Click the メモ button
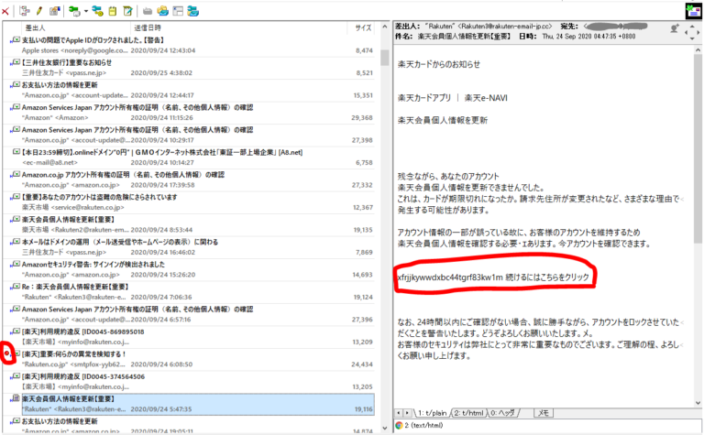This screenshot has height=435, width=704. point(544,413)
